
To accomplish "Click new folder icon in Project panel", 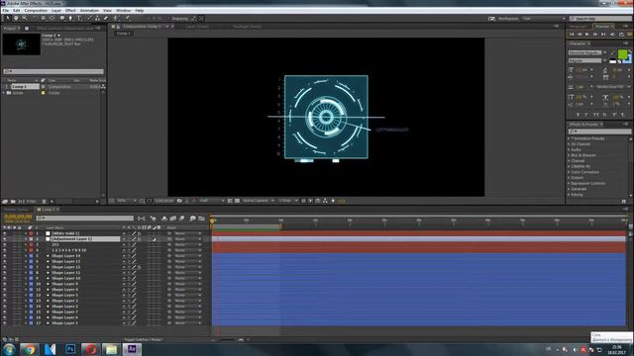I will pyautogui.click(x=13, y=201).
